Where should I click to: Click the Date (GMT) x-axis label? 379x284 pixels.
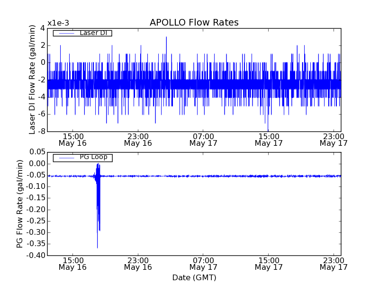194,277
